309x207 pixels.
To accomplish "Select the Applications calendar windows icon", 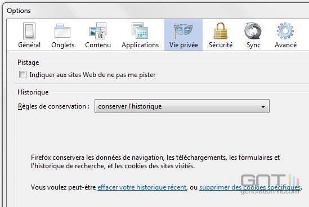I will (140, 31).
